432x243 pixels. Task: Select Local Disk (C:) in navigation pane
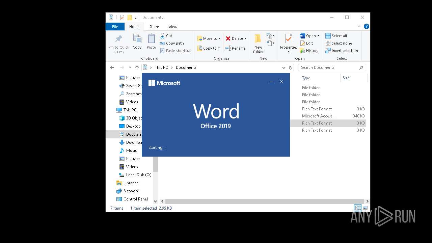click(x=135, y=175)
